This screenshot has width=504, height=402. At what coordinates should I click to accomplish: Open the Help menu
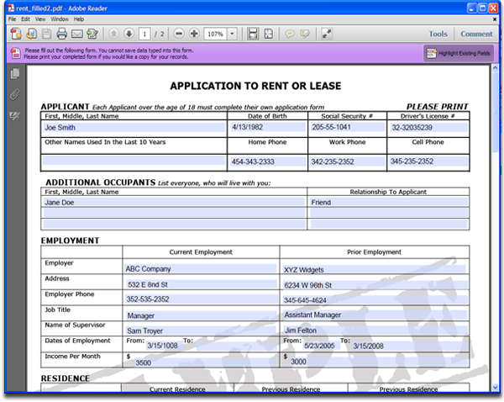(79, 19)
